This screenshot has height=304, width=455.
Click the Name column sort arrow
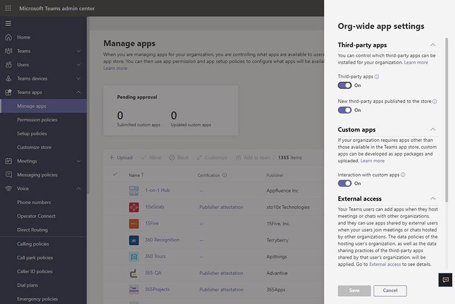pos(143,175)
